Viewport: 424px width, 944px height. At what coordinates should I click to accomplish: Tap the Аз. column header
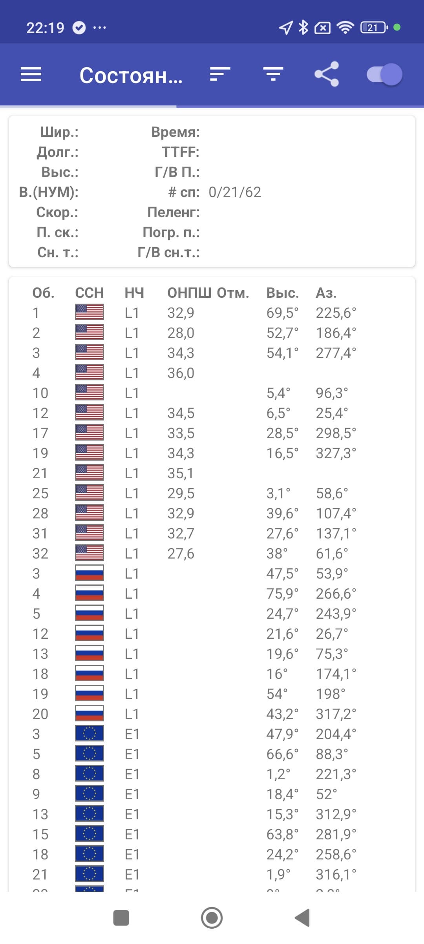326,293
